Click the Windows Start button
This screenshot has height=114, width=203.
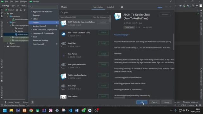tap(5, 111)
